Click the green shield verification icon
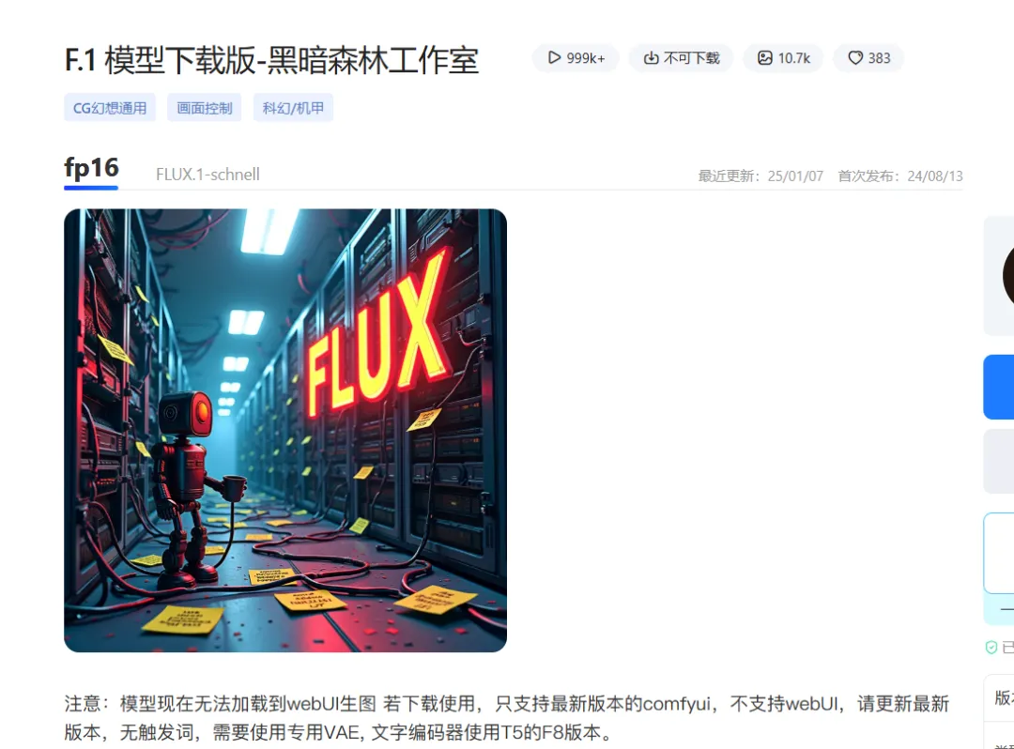Screen dimensions: 1014x749 [991, 647]
